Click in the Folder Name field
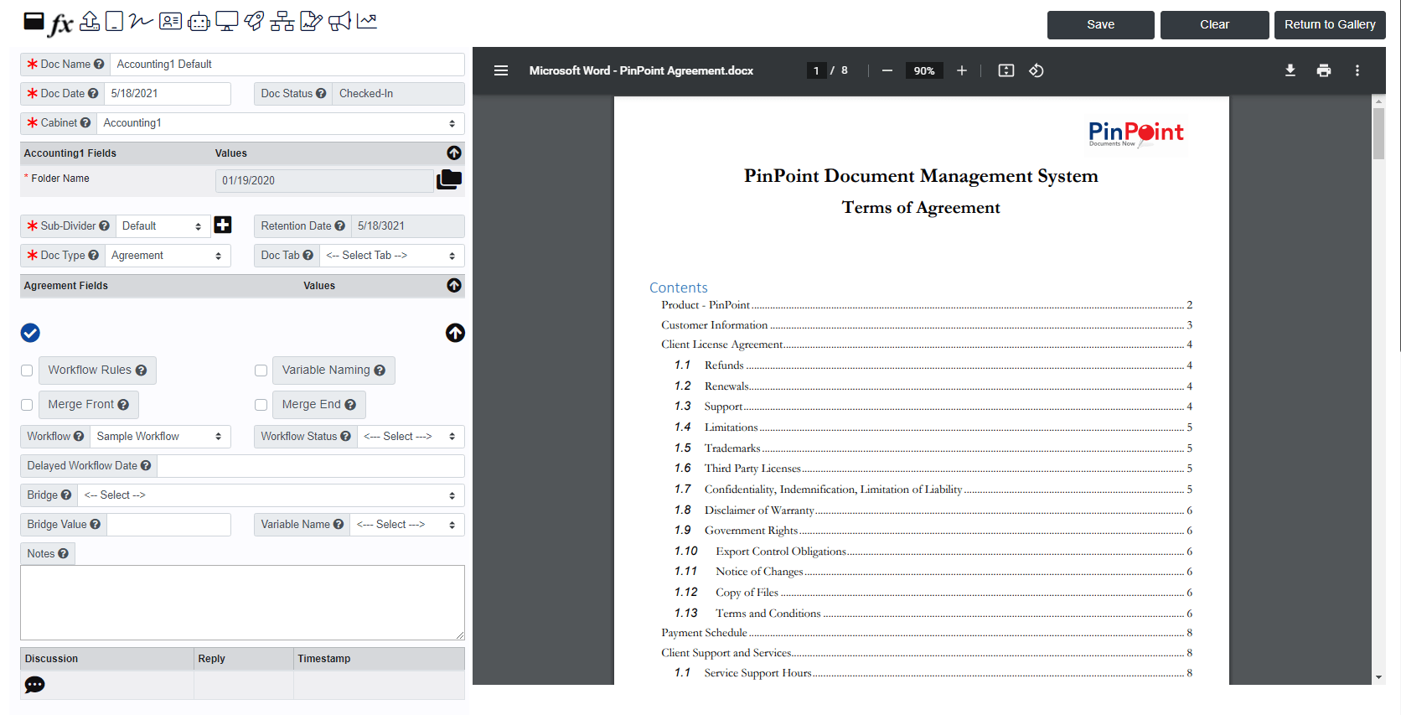 (324, 180)
